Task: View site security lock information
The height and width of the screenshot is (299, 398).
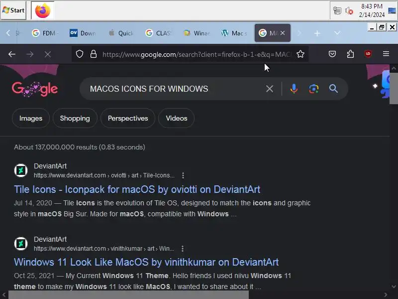Action: point(94,54)
